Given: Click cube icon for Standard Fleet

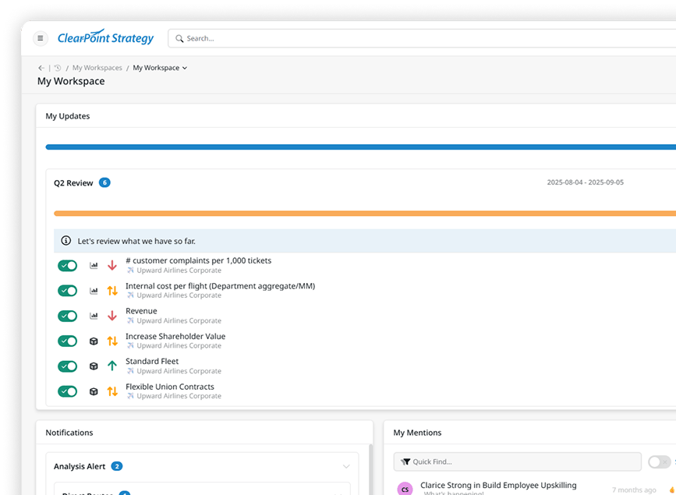Looking at the screenshot, I should pos(94,366).
